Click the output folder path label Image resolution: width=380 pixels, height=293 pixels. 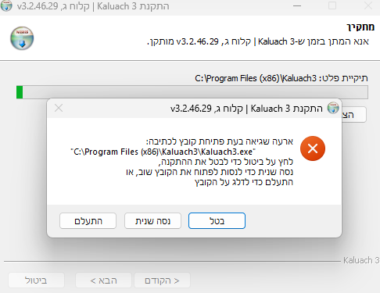pyautogui.click(x=281, y=78)
